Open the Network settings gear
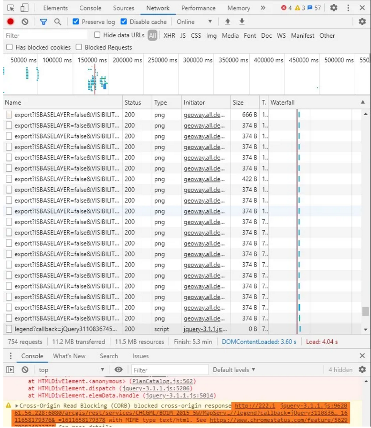 point(362,22)
